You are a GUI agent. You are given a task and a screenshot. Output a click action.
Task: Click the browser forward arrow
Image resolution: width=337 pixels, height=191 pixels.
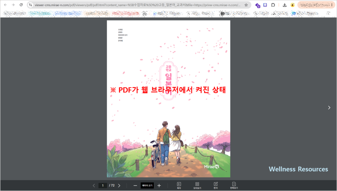[13, 5]
